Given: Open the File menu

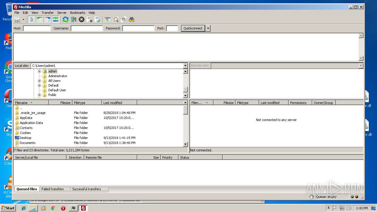Looking at the screenshot, I should [x=17, y=13].
